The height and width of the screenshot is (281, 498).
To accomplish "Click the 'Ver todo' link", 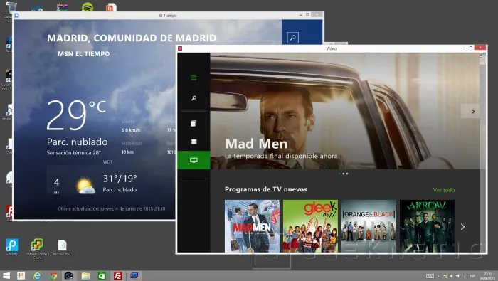I will pos(444,190).
